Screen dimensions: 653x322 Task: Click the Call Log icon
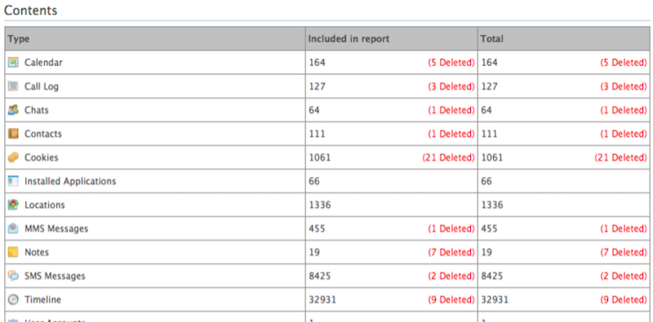(x=13, y=86)
